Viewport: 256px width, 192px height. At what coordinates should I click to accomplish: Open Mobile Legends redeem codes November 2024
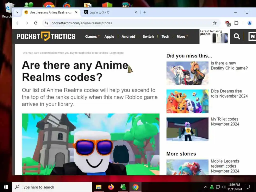click(225, 166)
